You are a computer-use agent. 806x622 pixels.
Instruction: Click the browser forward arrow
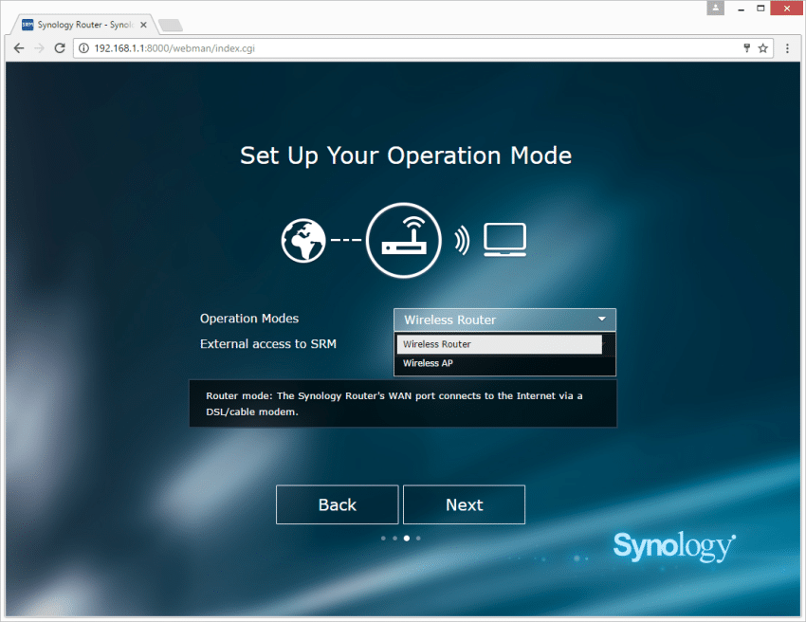[x=39, y=48]
